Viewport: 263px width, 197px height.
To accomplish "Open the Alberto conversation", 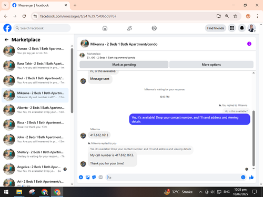I will [x=35, y=110].
